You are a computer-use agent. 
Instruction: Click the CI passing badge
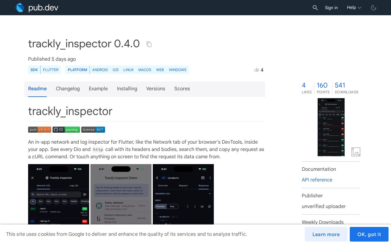66,130
